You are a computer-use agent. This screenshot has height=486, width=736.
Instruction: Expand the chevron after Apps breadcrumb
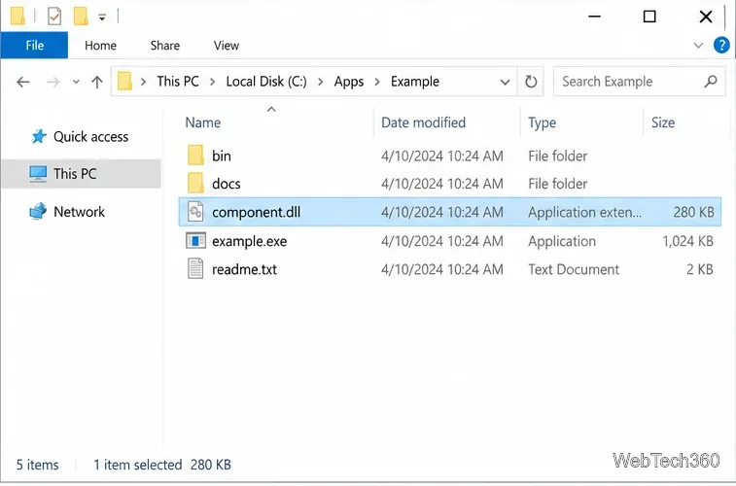[x=377, y=82]
